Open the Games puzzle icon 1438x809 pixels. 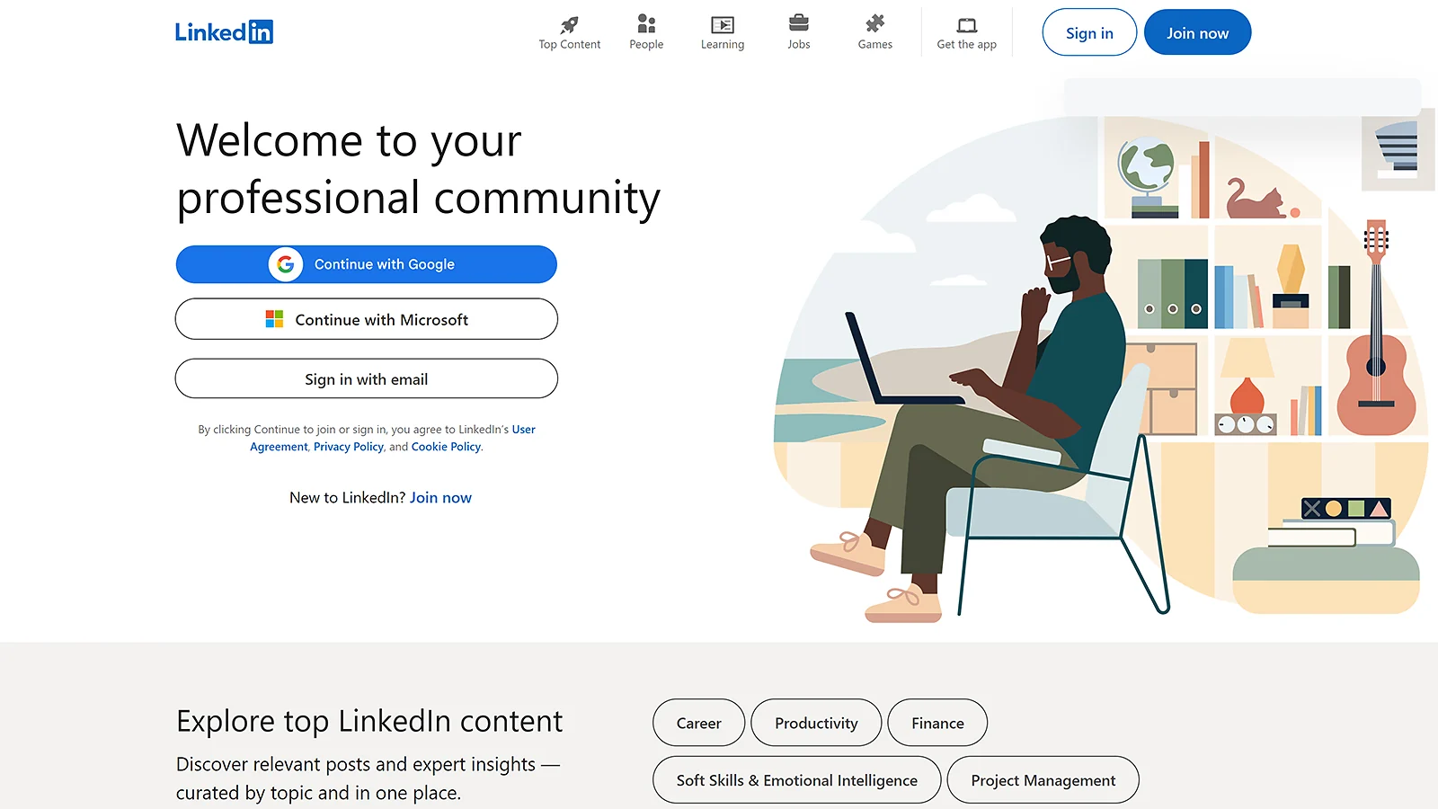click(875, 23)
